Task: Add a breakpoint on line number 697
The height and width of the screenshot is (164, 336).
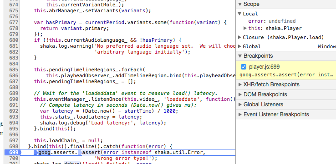Action: [x=14, y=140]
